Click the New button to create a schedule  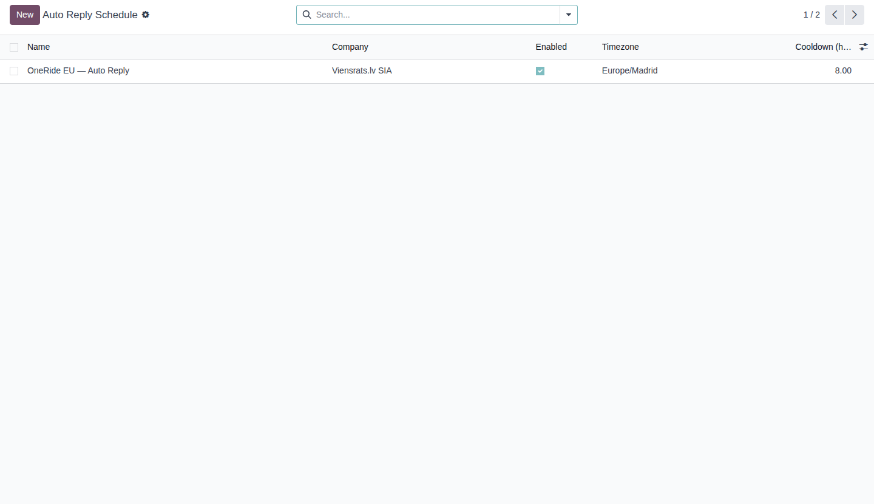[x=24, y=15]
